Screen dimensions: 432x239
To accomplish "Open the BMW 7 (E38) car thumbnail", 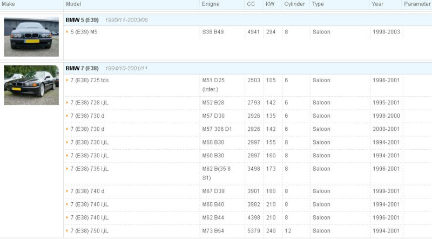I will pyautogui.click(x=31, y=85).
